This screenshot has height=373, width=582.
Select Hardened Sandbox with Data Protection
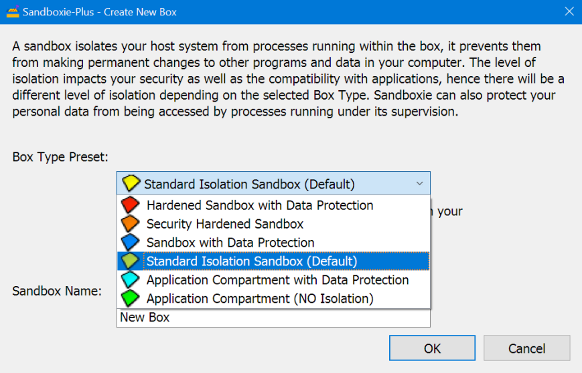pyautogui.click(x=260, y=205)
